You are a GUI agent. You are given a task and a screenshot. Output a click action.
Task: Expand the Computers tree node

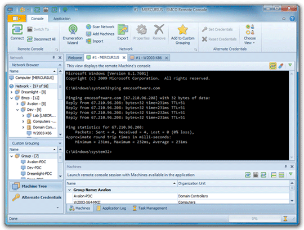[23, 121]
